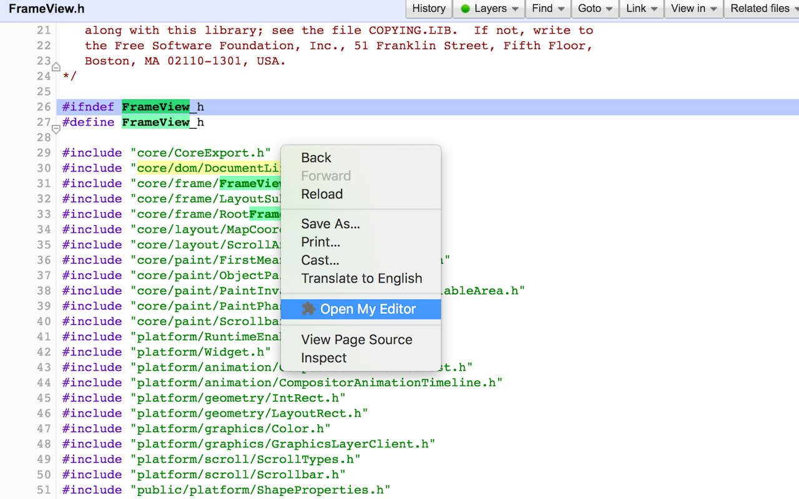Open the View in dropdown
Screen dimensions: 799x499
694,9
